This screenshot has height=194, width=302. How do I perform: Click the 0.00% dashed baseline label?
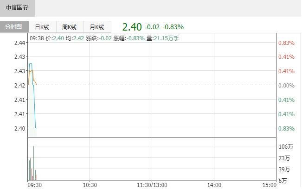click(x=286, y=85)
